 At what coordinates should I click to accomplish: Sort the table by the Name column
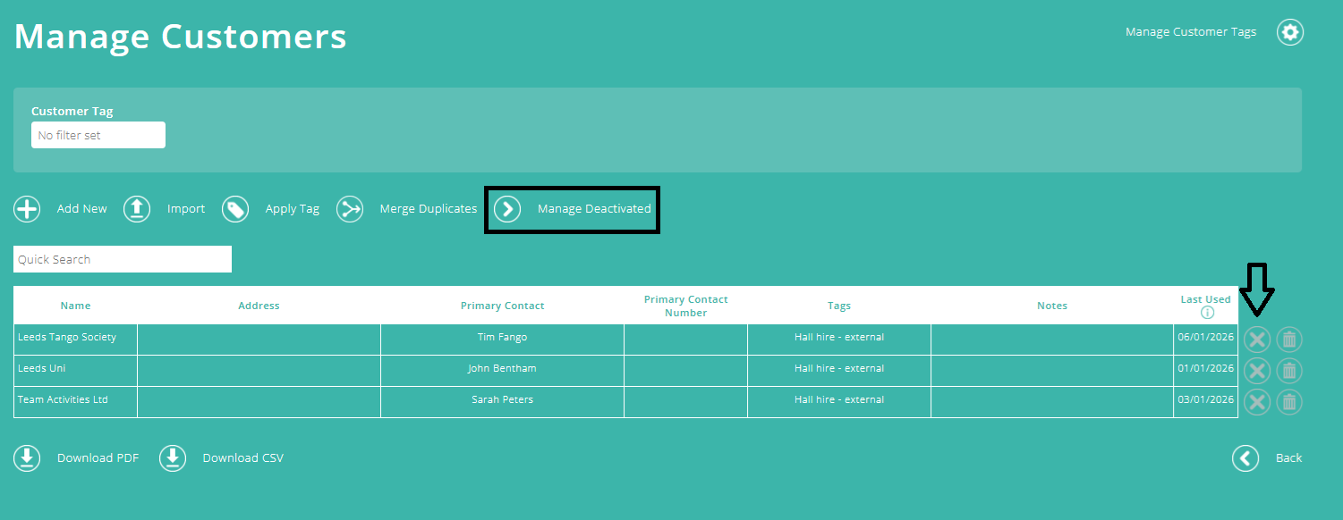pyautogui.click(x=75, y=305)
